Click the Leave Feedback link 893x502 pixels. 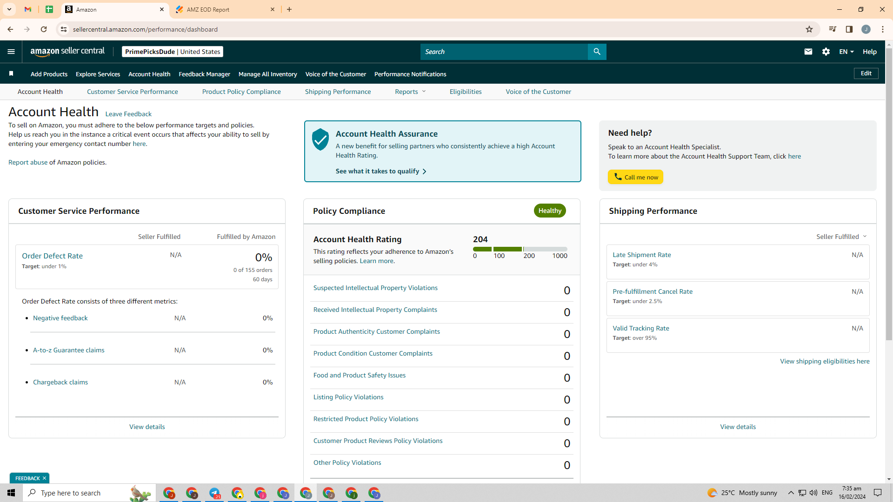pyautogui.click(x=128, y=114)
